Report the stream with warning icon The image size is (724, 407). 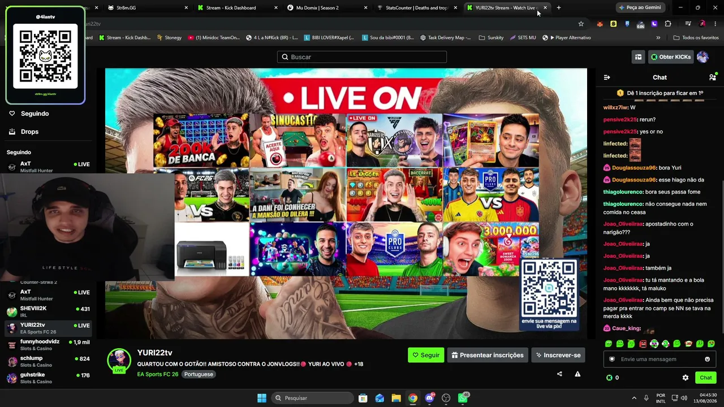(x=578, y=374)
